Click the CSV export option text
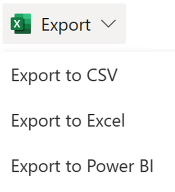 point(64,75)
